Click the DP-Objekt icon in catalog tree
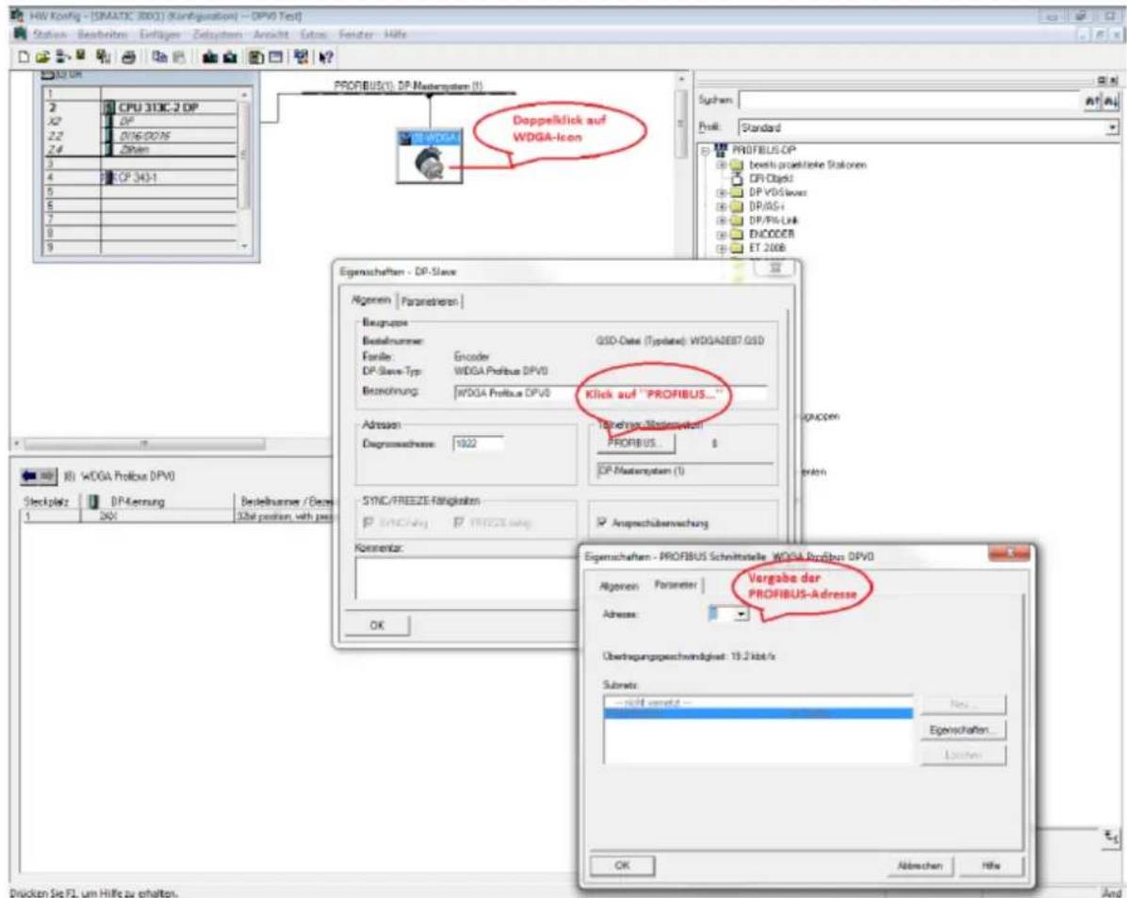This screenshot has width=1127, height=898. point(737,178)
